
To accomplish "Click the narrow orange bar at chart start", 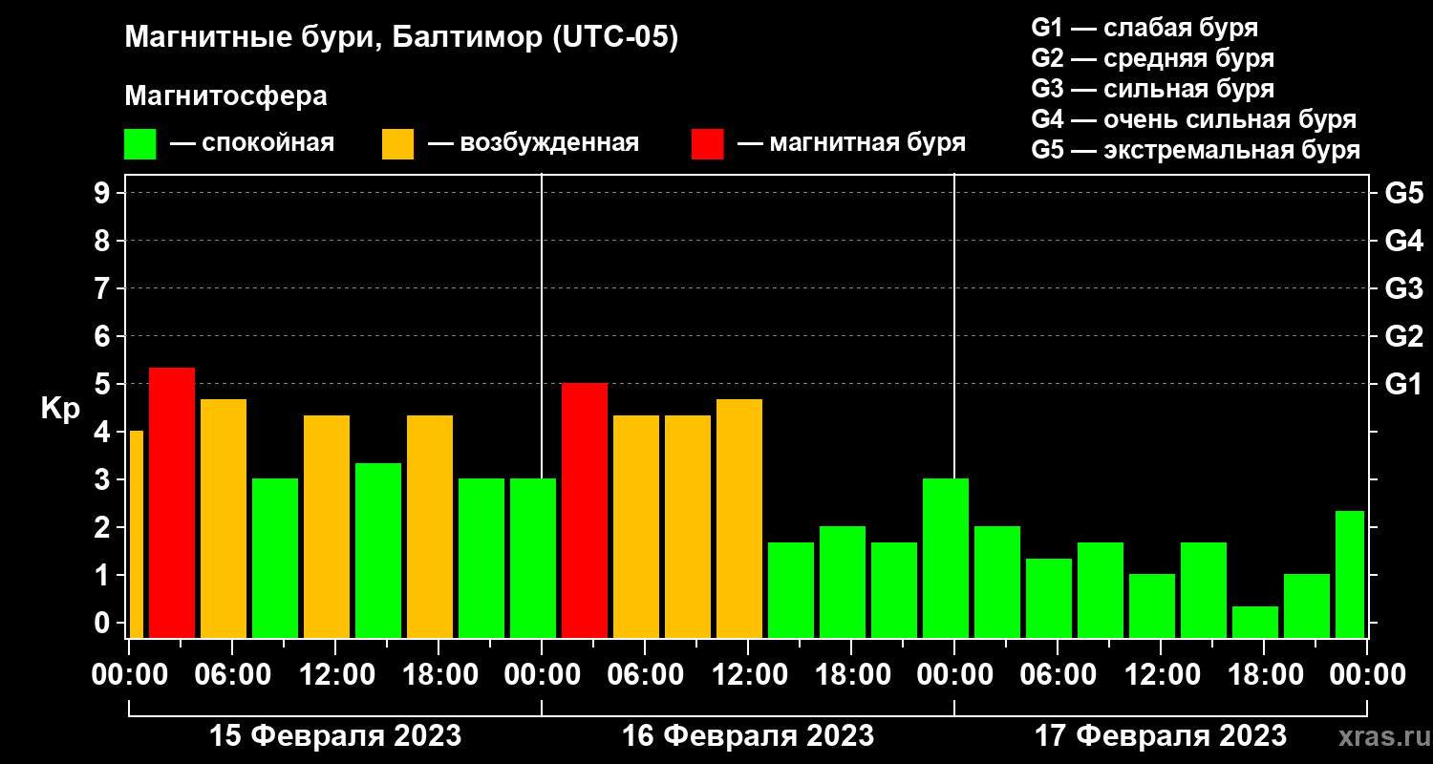I will click(136, 534).
